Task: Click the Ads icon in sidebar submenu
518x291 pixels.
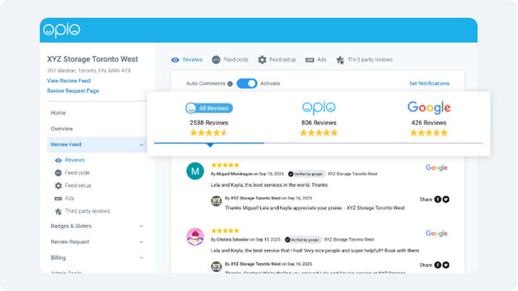Action: (58, 199)
